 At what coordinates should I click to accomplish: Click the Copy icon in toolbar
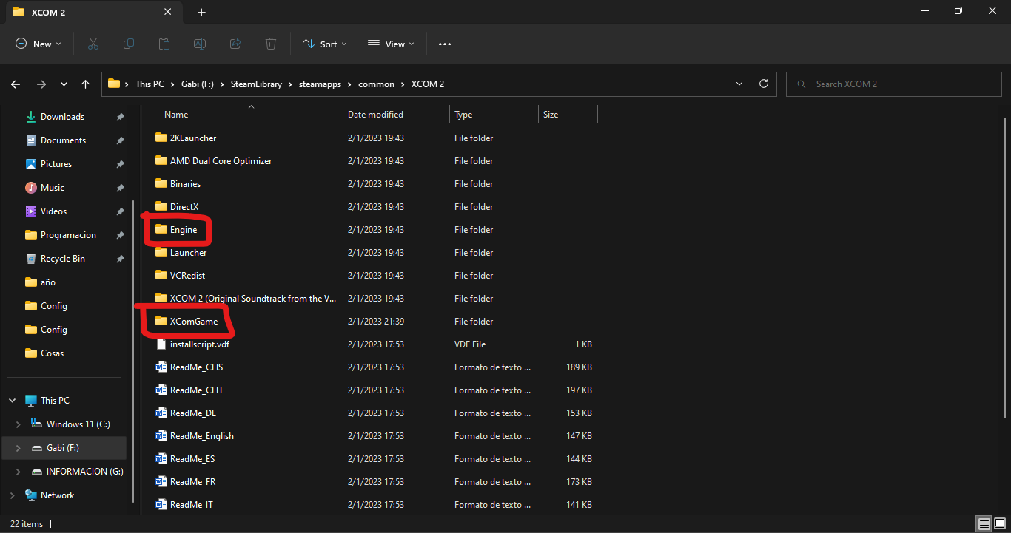(x=129, y=44)
